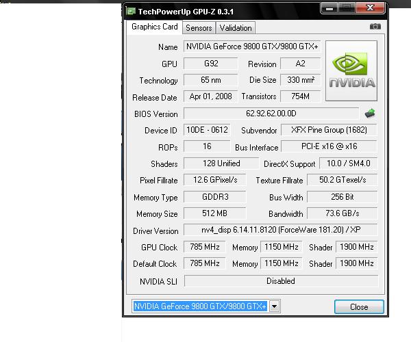411x342 pixels.
Task: Take a screenshot with the camera icon
Action: [375, 27]
